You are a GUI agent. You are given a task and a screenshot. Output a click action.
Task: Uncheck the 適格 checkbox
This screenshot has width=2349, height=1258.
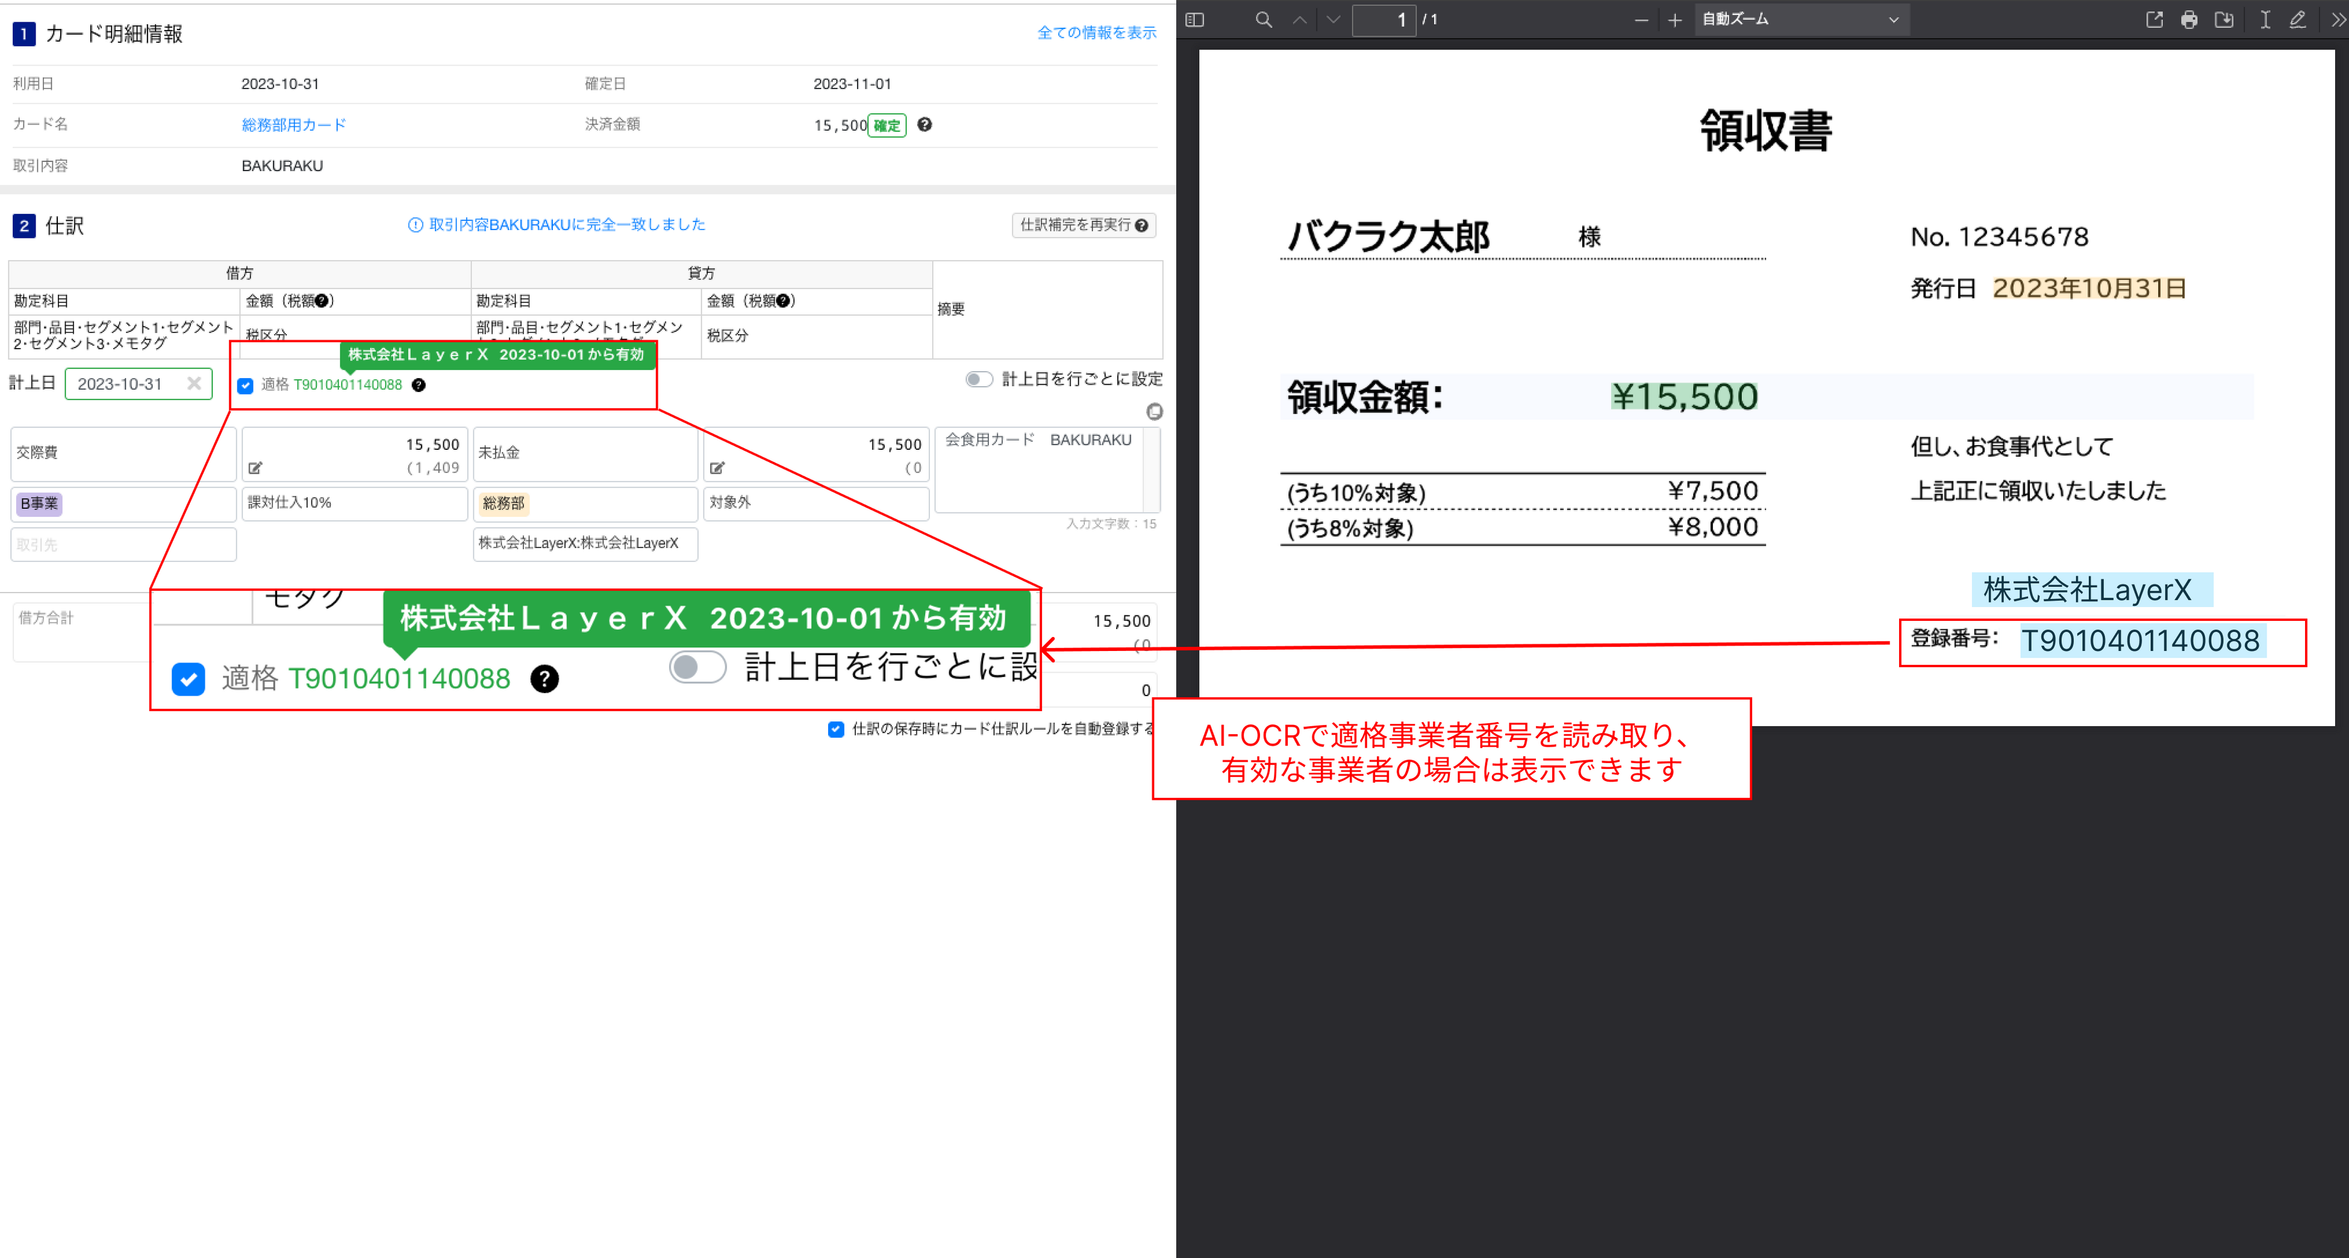245,385
